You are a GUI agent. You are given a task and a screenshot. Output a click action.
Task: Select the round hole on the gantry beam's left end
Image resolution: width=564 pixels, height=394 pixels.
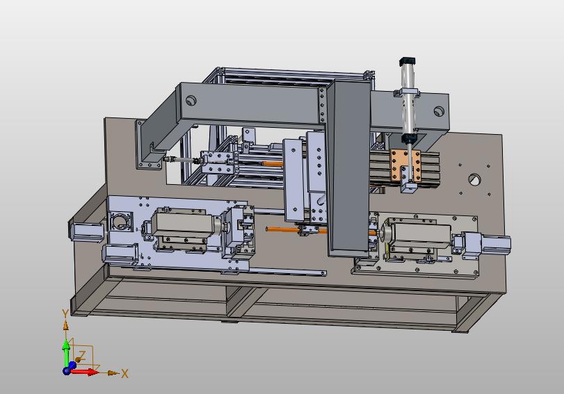click(x=191, y=100)
